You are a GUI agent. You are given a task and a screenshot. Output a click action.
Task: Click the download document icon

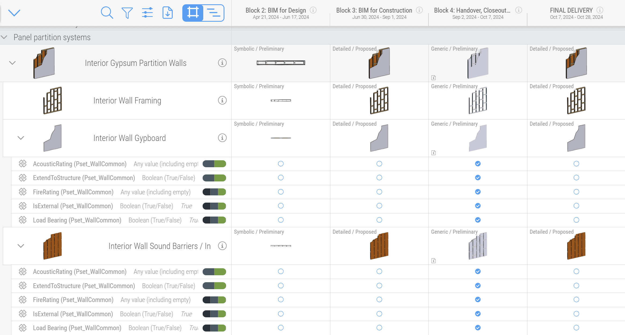click(x=168, y=13)
